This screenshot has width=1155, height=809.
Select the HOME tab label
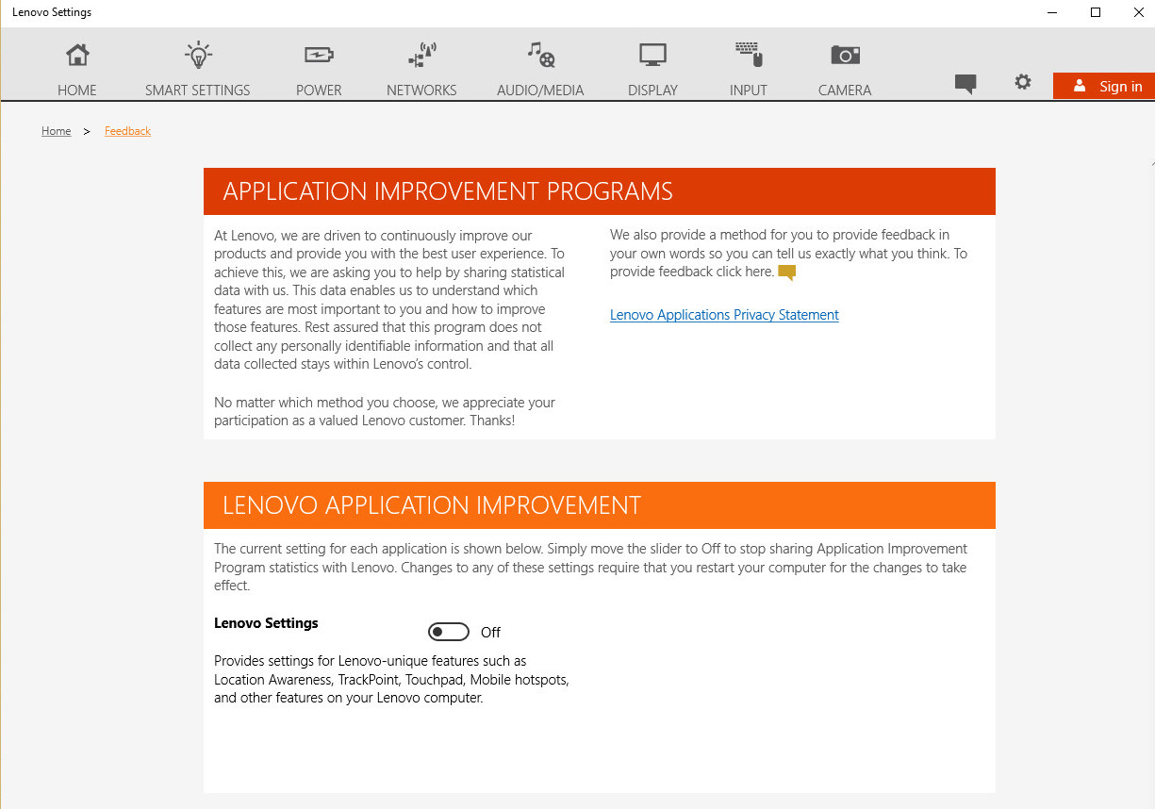coord(77,91)
